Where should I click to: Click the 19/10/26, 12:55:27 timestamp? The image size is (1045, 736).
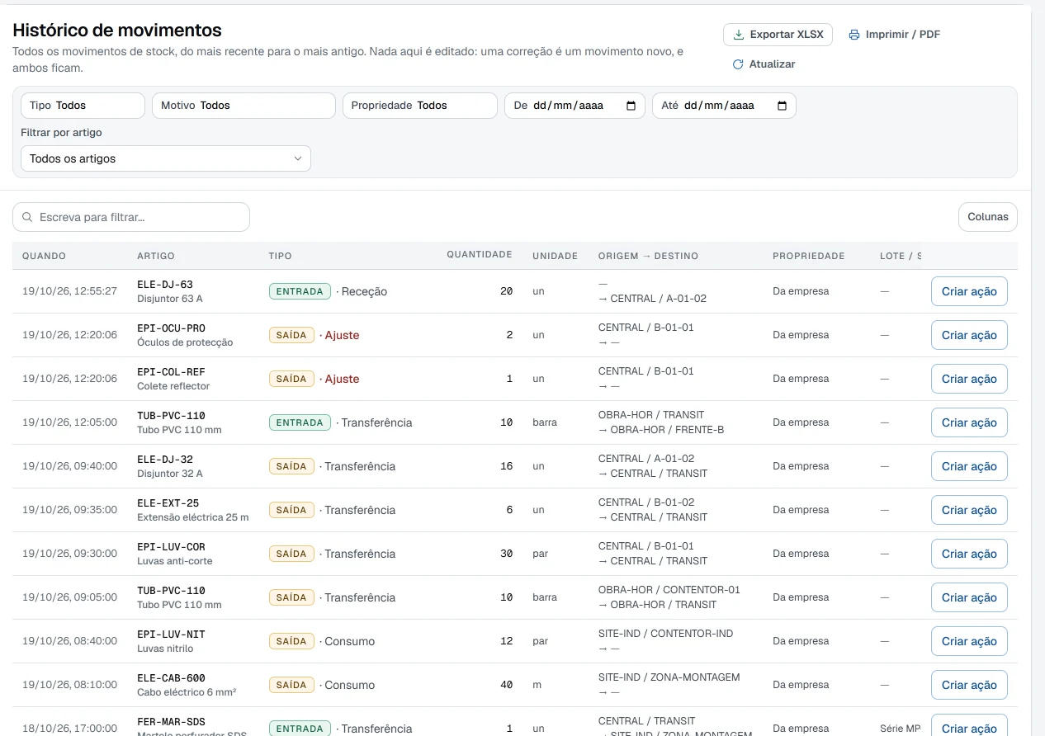(x=69, y=291)
